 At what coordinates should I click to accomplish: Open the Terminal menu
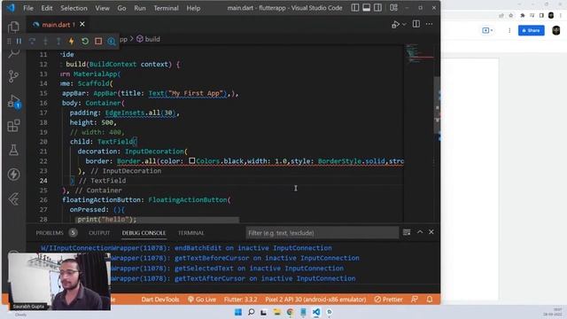(x=166, y=8)
